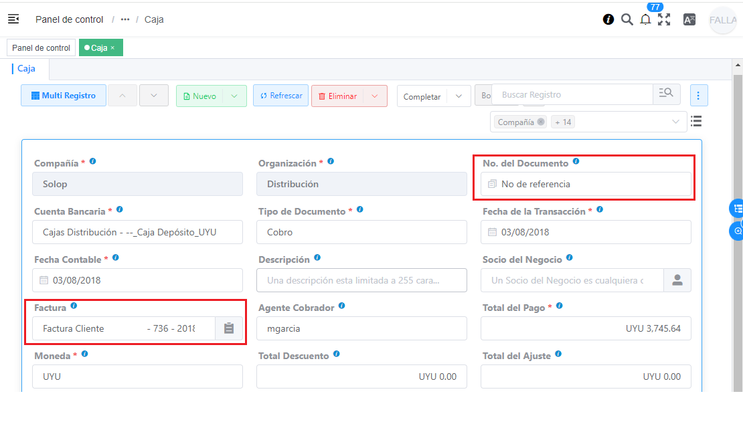743x432 pixels.
Task: Show info for Total del Pago
Action: click(x=560, y=306)
